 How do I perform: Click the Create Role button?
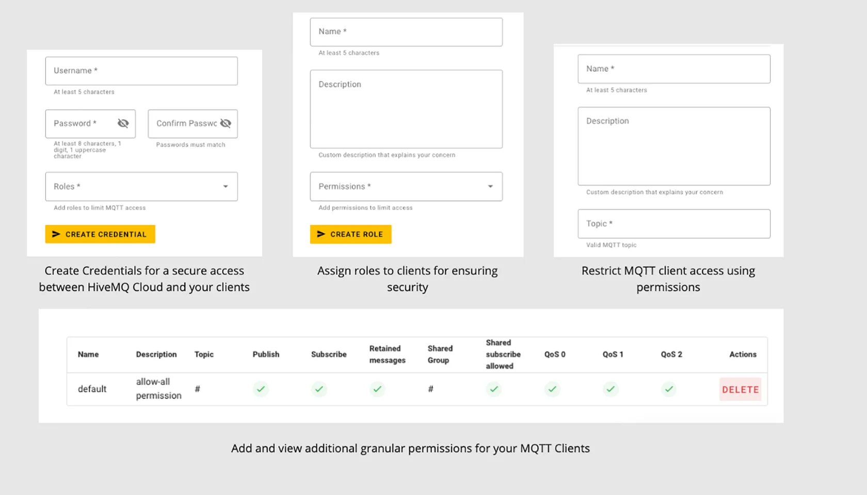pos(350,234)
